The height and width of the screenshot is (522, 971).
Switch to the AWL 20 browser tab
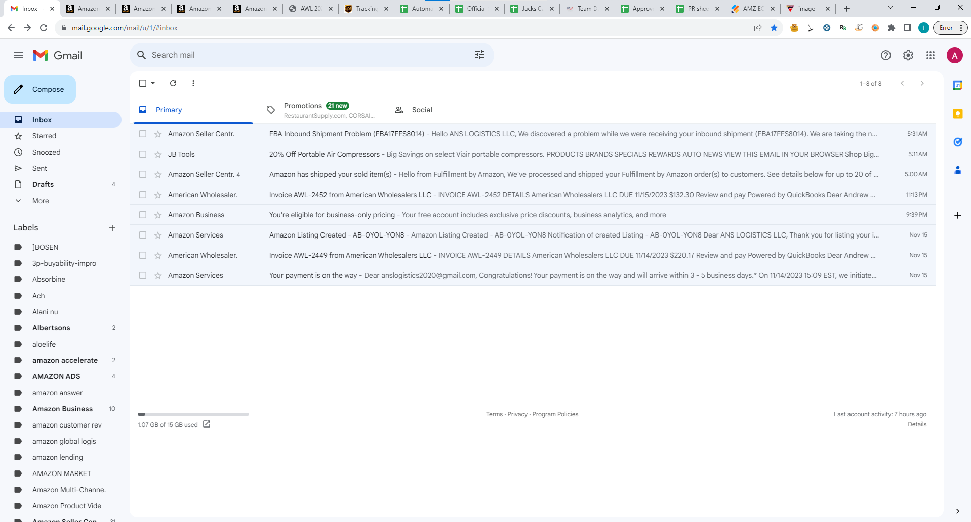point(310,9)
